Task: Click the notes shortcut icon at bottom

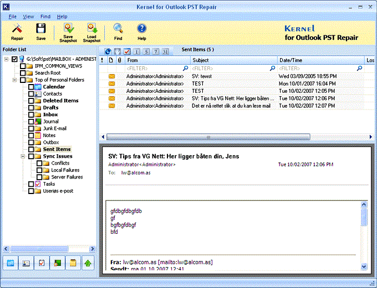Action: tap(73, 263)
